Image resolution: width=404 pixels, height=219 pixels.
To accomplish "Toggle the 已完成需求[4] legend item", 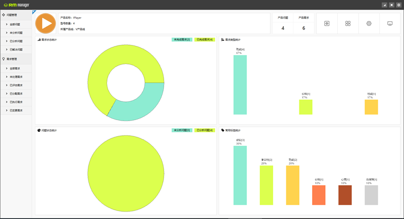I will pos(205,39).
